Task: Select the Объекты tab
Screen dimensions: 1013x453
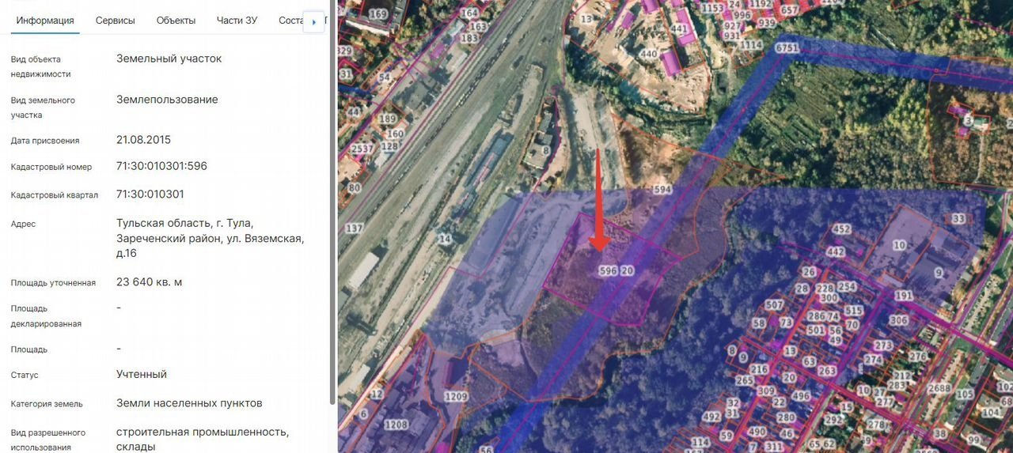Action: (176, 21)
